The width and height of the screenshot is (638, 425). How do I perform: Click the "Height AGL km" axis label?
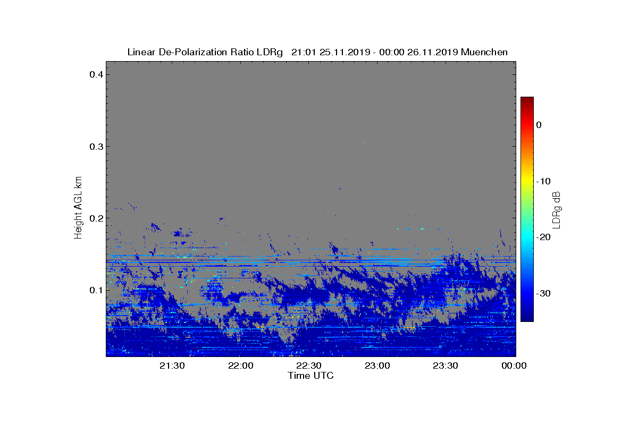[78, 209]
